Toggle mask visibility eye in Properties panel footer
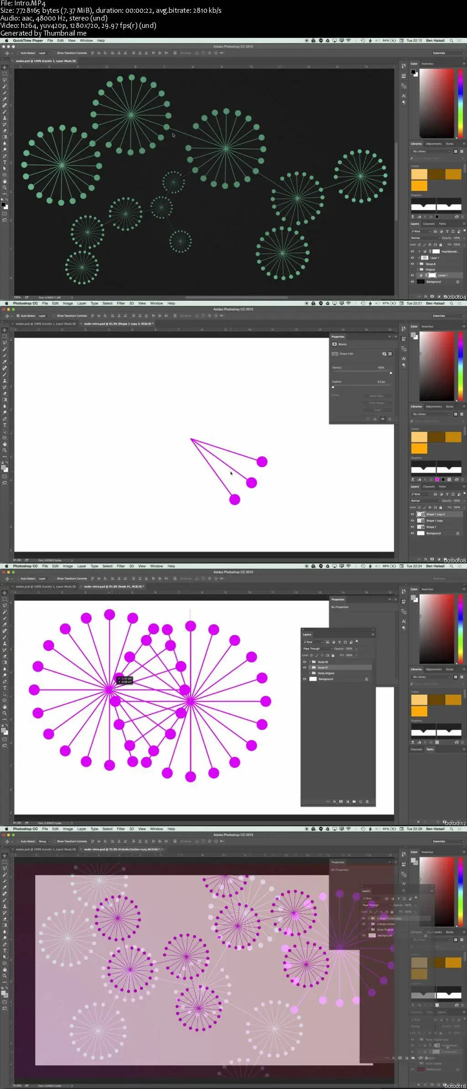 click(383, 419)
